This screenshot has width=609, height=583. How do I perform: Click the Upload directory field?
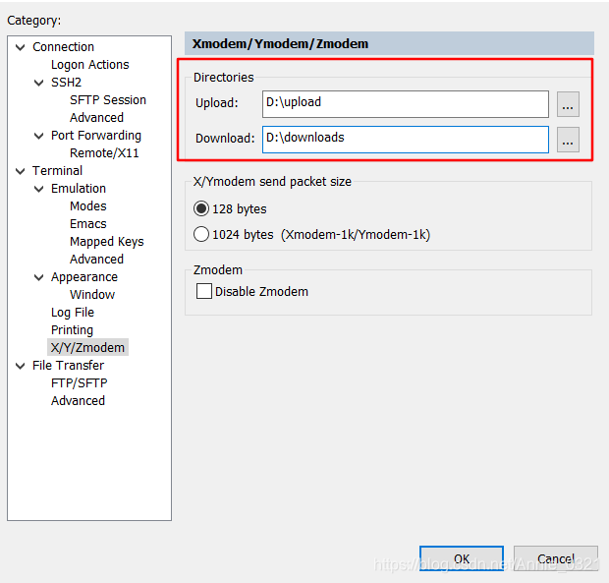(406, 104)
